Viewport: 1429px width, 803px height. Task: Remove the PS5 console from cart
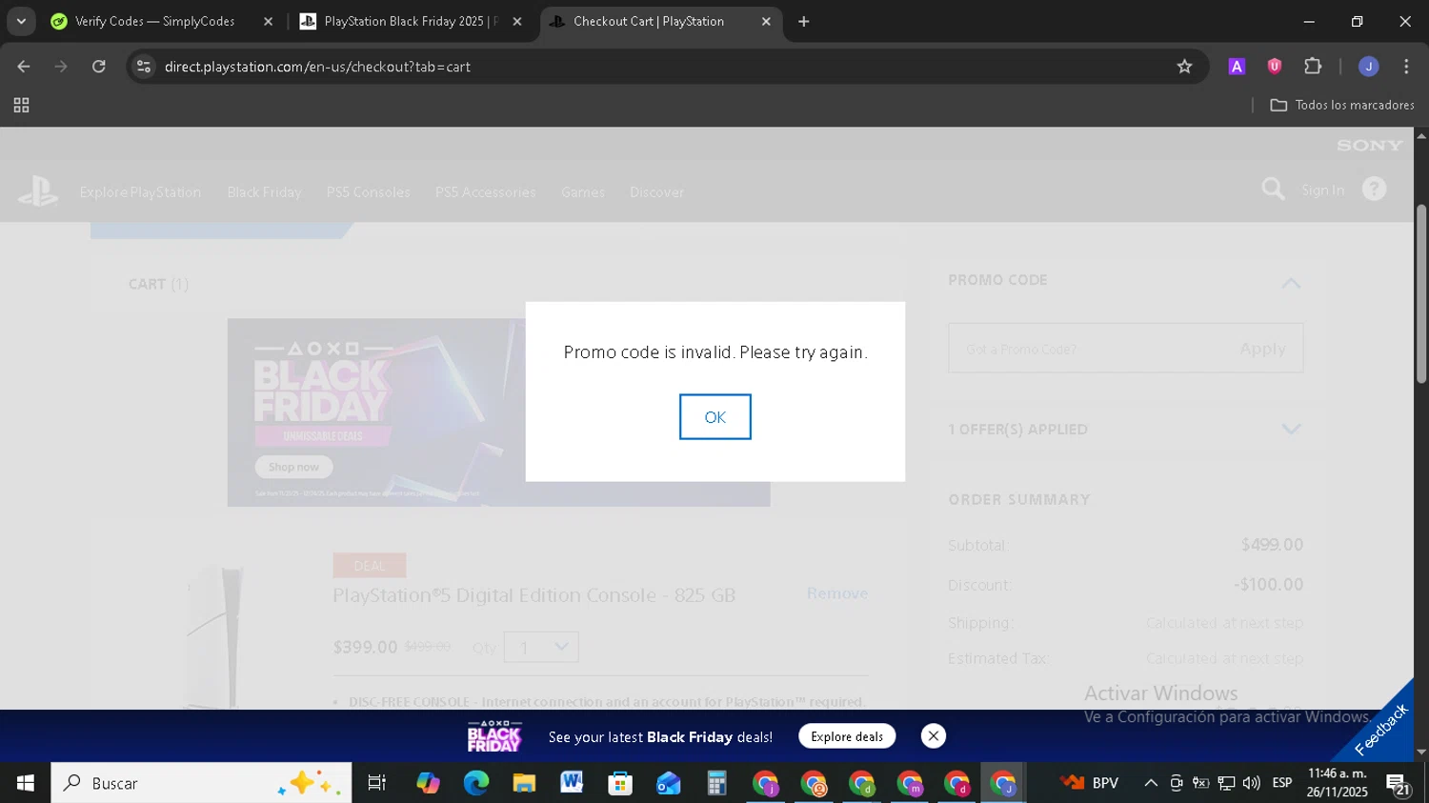click(837, 593)
